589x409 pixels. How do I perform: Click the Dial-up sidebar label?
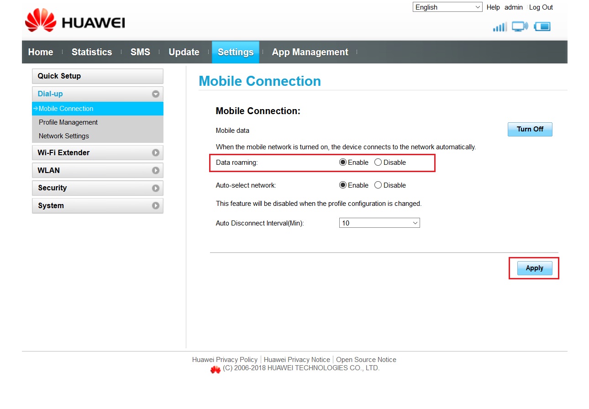coord(50,94)
